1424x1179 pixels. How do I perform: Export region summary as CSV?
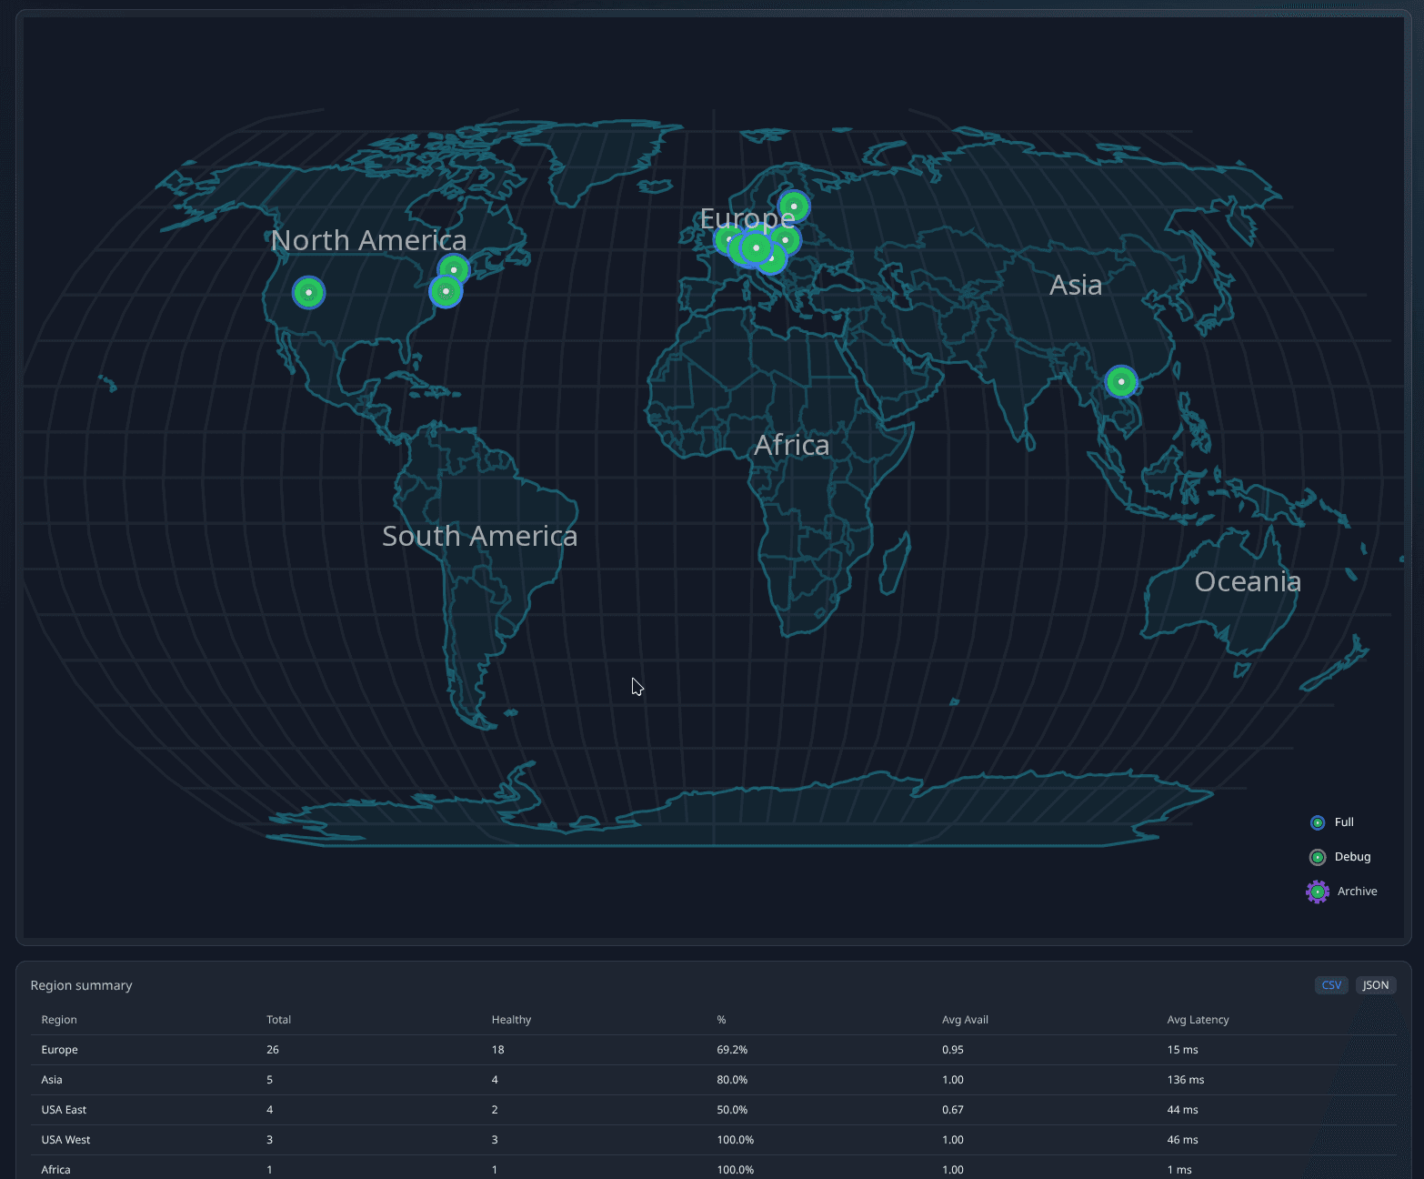coord(1331,985)
